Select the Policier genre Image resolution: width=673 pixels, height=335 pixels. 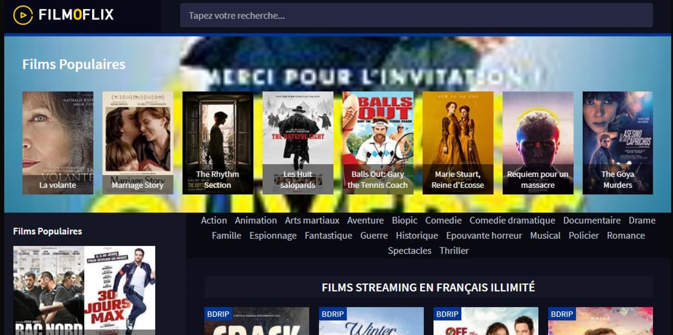pos(584,235)
